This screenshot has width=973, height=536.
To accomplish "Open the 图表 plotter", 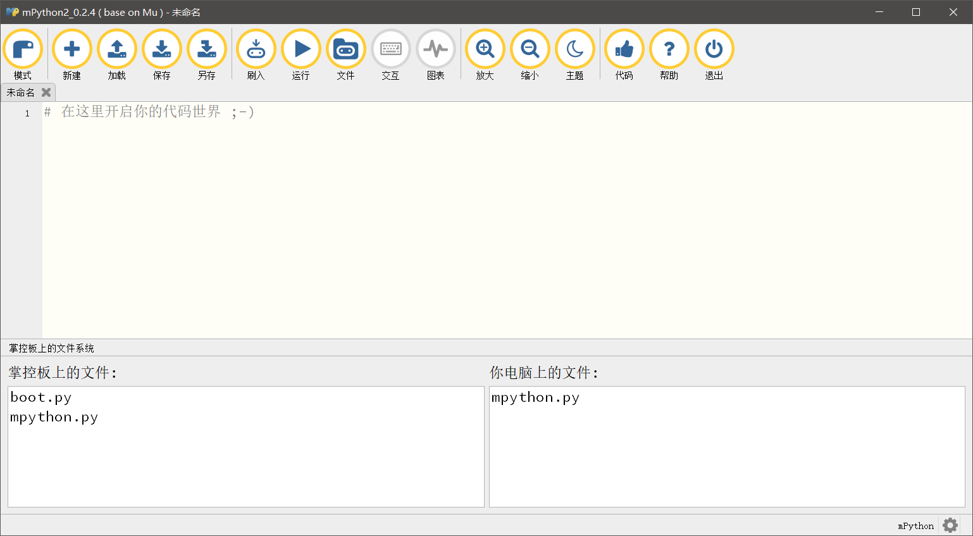I will (436, 54).
